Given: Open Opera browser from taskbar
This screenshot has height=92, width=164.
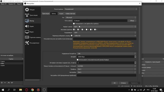Looking at the screenshot, I should point(26,90).
